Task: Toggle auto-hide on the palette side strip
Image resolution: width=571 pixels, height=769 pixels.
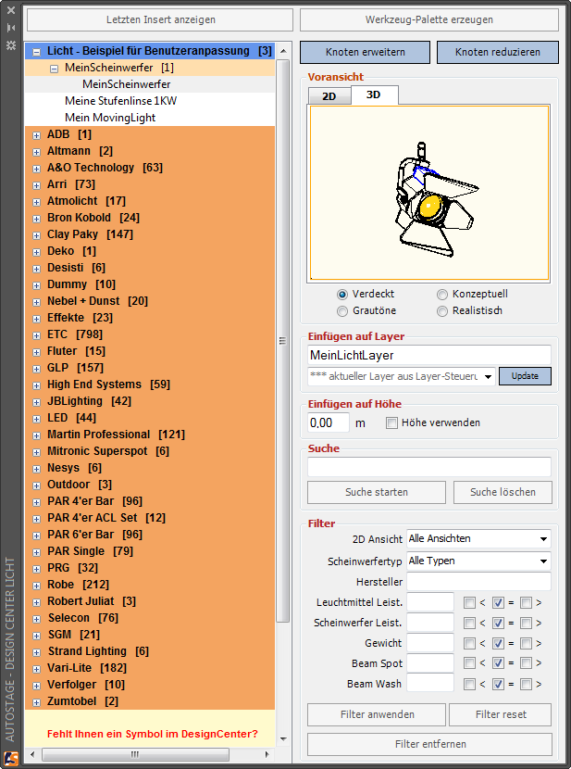Action: pyautogui.click(x=10, y=29)
